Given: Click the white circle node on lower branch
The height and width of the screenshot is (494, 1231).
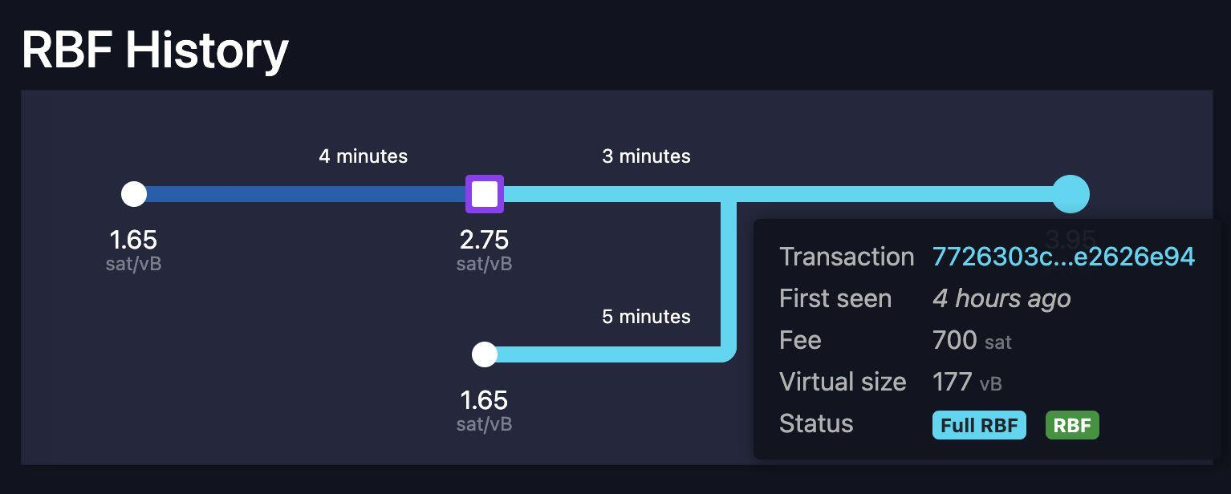Looking at the screenshot, I should [x=485, y=354].
